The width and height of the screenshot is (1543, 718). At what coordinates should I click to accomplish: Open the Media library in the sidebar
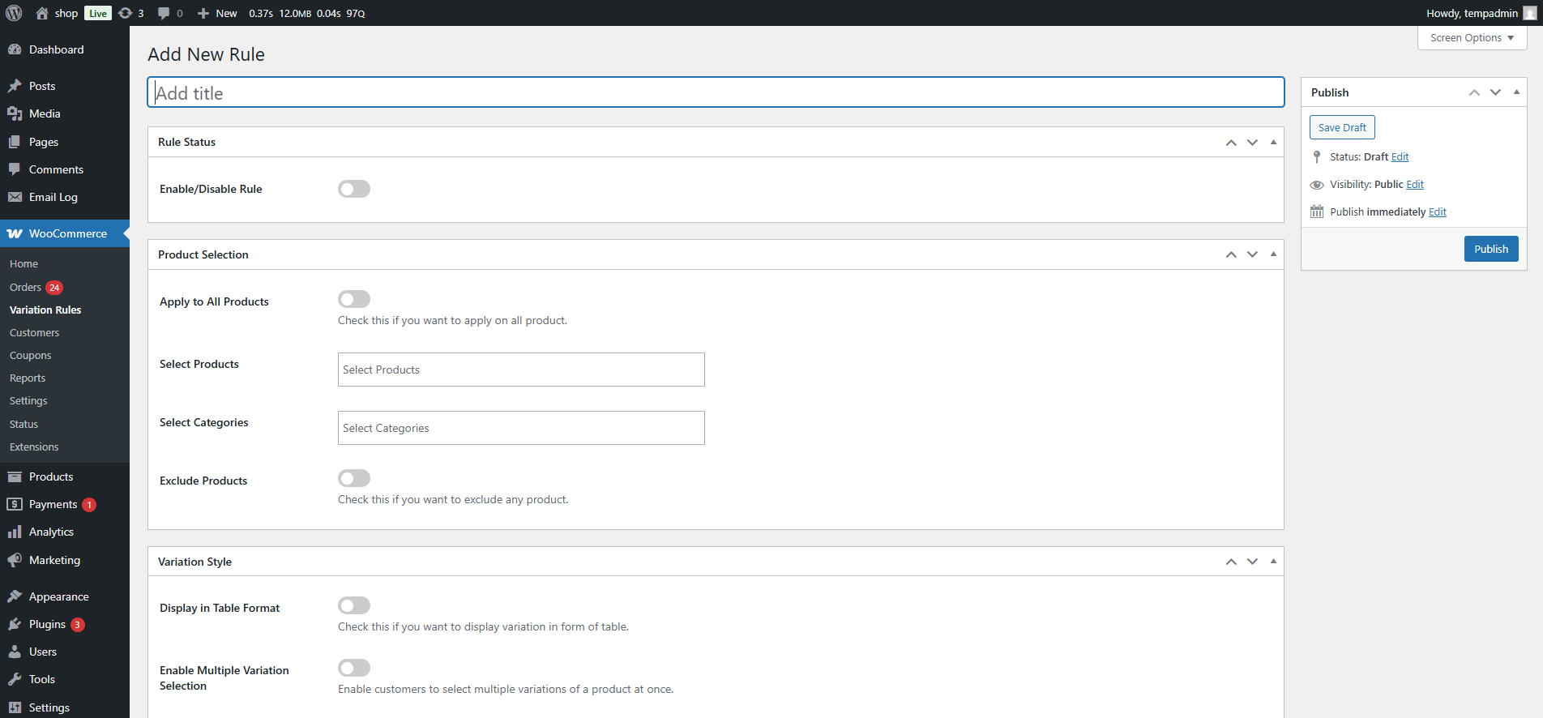coord(45,113)
